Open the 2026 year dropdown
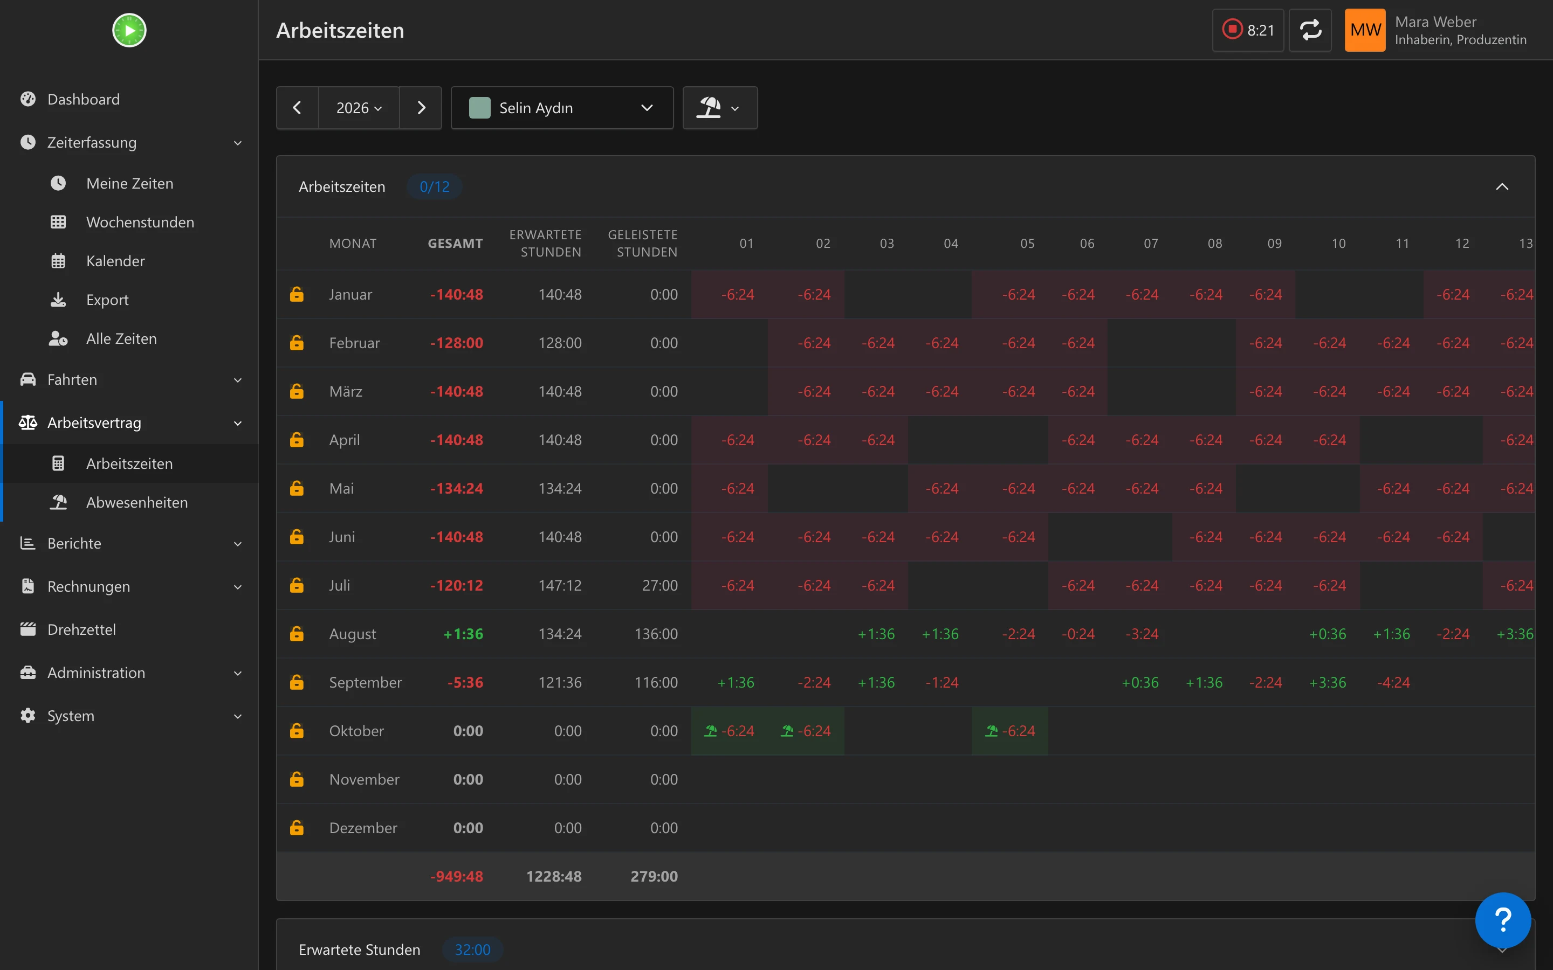1553x970 pixels. (x=359, y=108)
